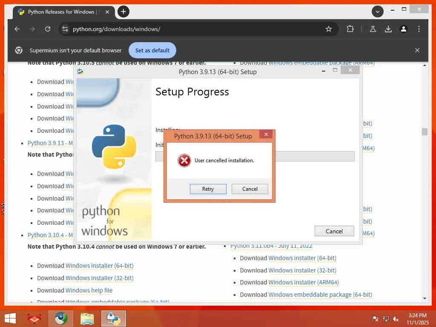Open the browser three-dot menu
The width and height of the screenshot is (436, 327).
point(419,29)
